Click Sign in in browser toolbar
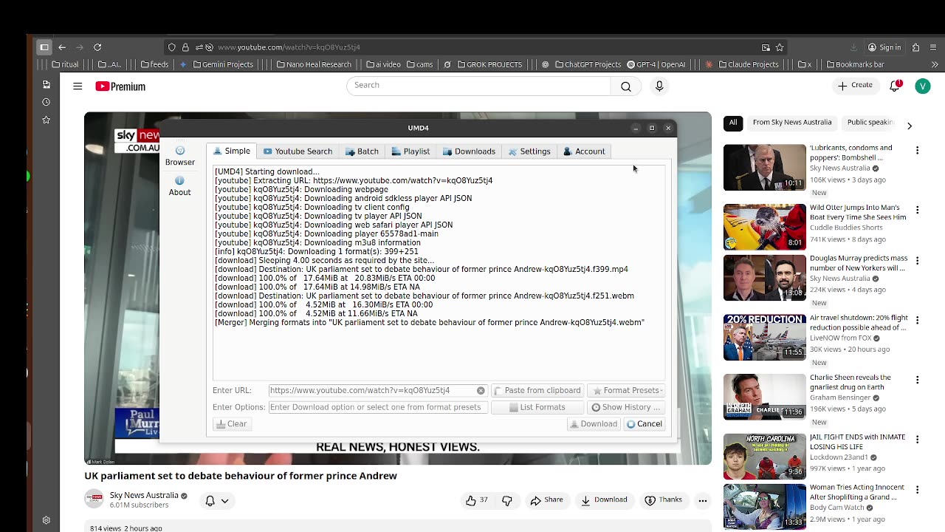This screenshot has height=532, width=945. [884, 47]
